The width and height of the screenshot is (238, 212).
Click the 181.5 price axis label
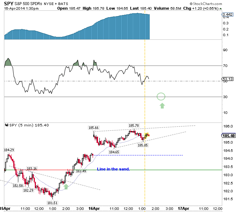coord(228,199)
